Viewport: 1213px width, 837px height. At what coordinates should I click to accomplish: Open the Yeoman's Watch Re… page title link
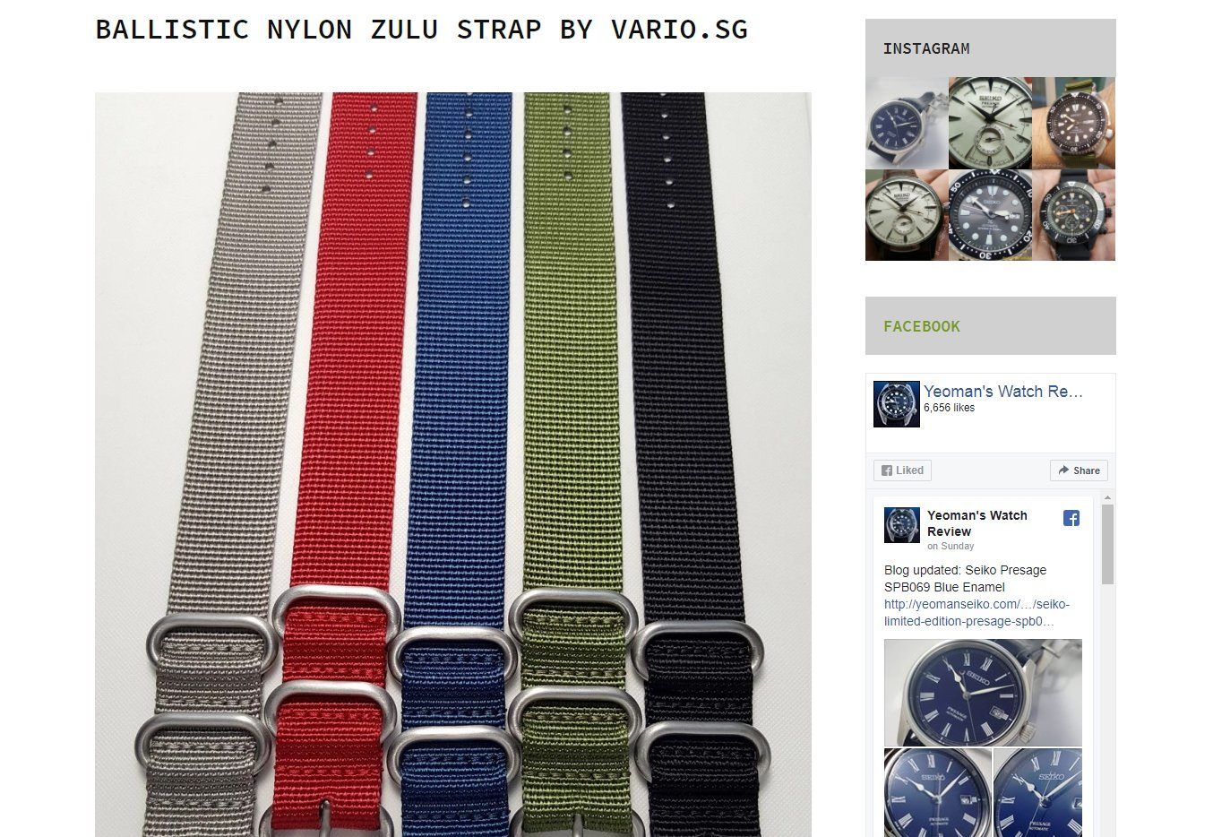(x=1003, y=392)
